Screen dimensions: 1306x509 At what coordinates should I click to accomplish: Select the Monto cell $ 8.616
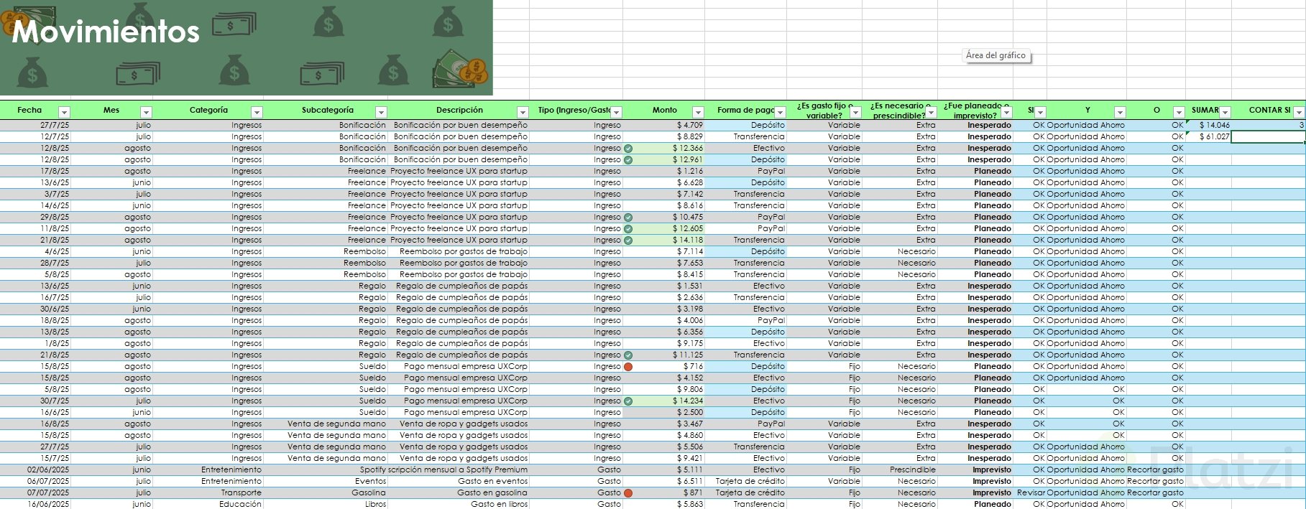[663, 205]
